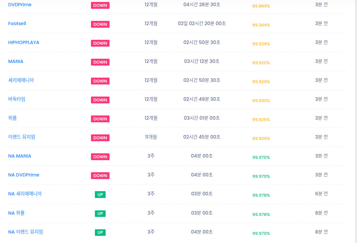357x243 pixels.
Task: Select the NA 위폴 monitor link
Action: tap(16, 213)
